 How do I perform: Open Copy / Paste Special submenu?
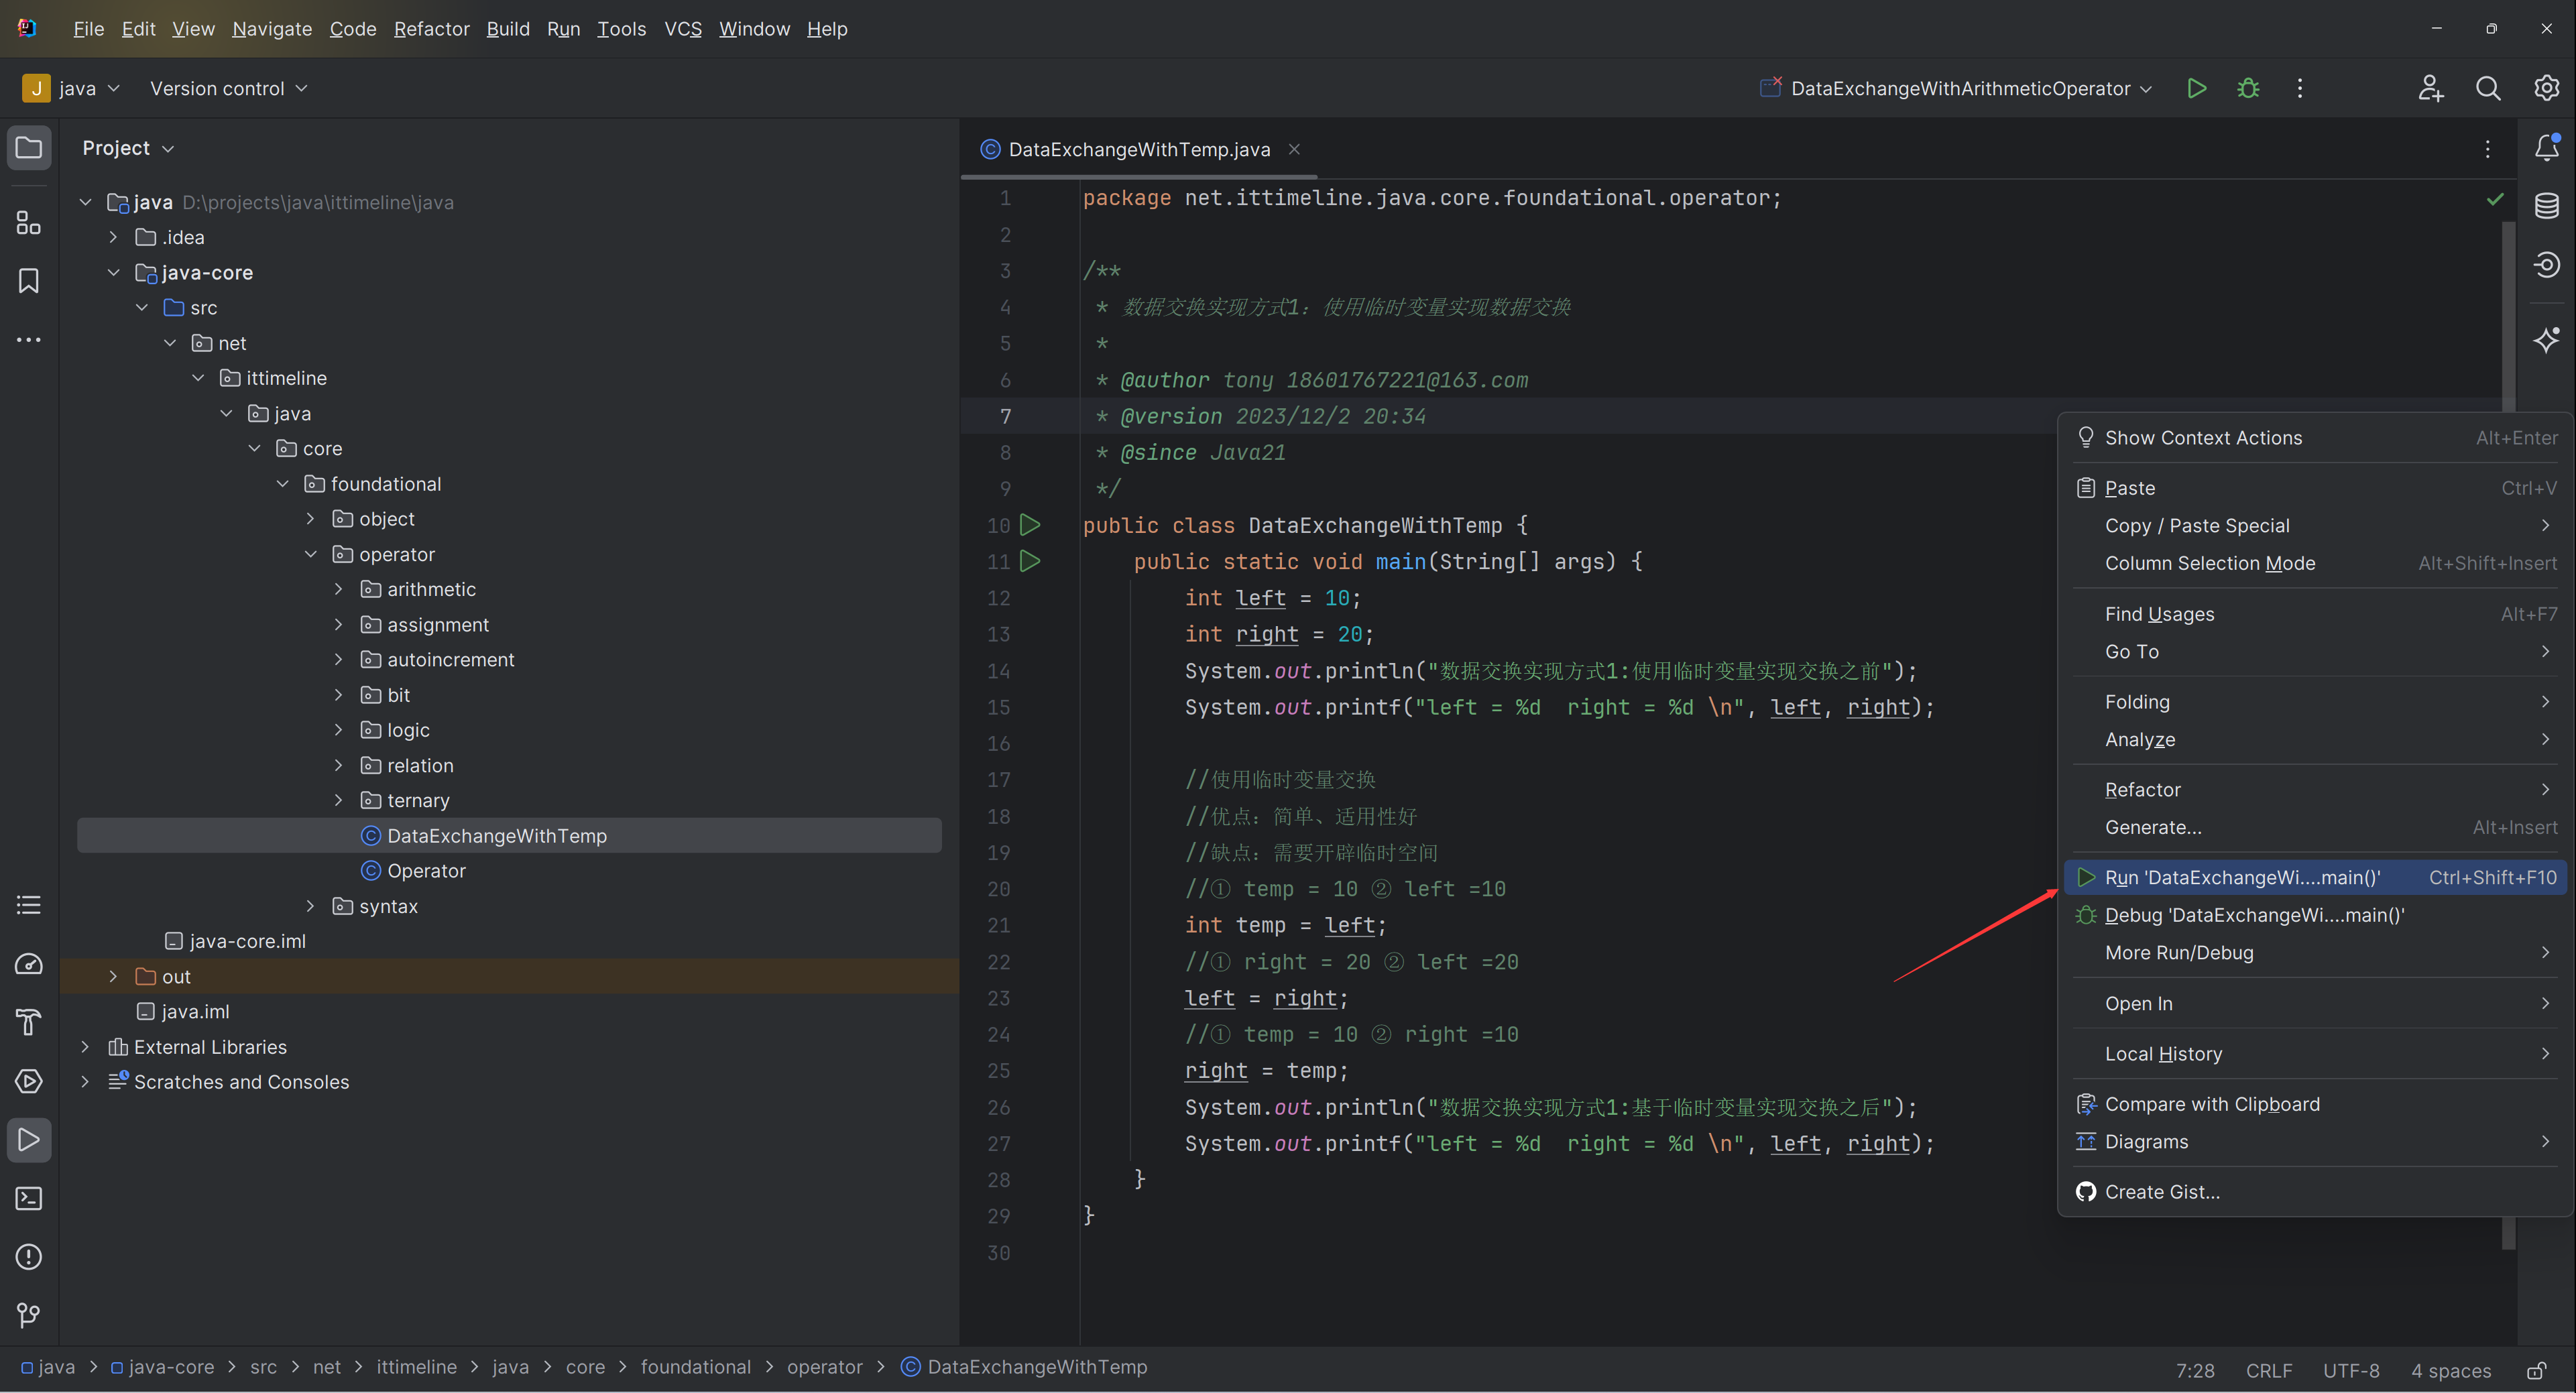[x=2314, y=526]
